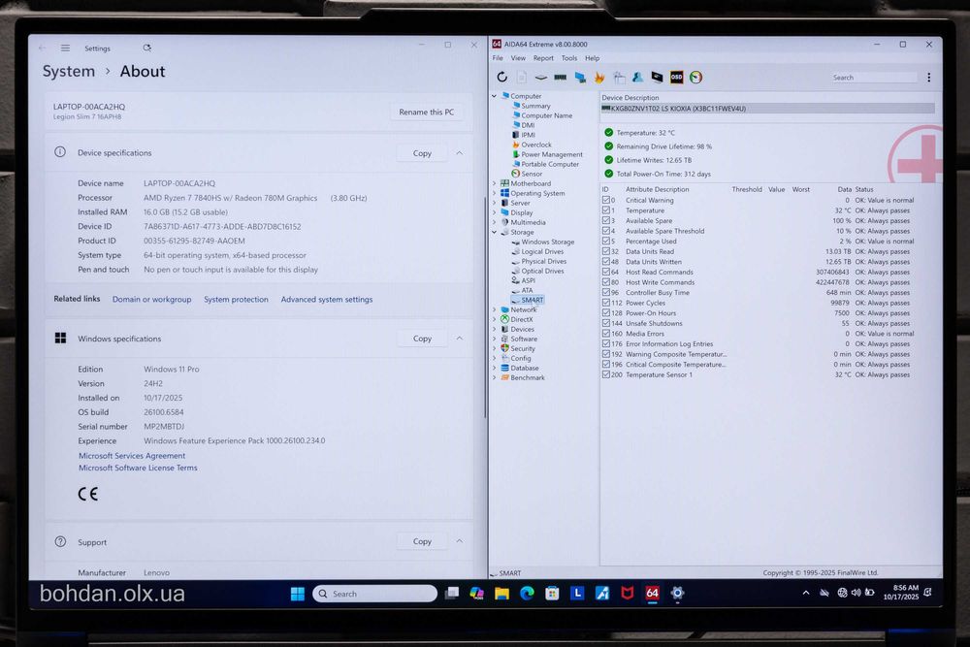Launch the system stability test flame icon
The image size is (970, 647).
(x=598, y=78)
